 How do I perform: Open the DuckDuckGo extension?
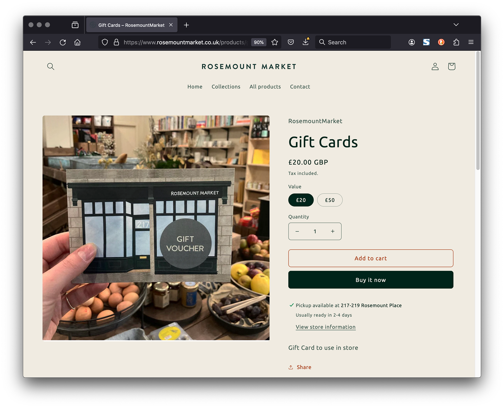(441, 42)
